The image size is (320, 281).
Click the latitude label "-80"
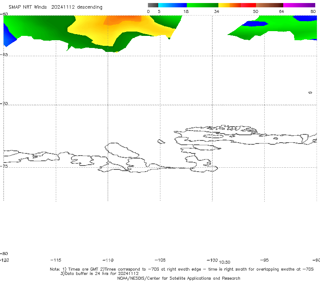(x=4, y=253)
